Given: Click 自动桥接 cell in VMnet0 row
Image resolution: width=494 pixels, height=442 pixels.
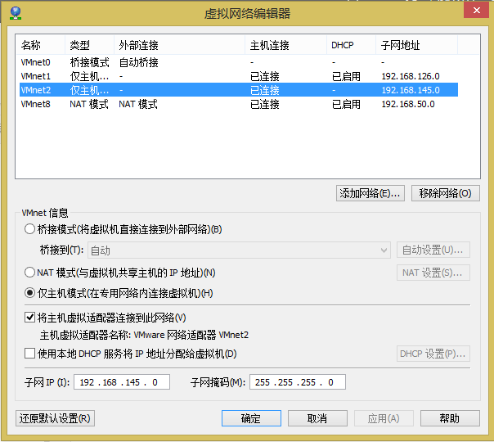Looking at the screenshot, I should click(x=138, y=62).
